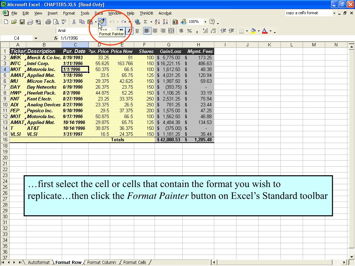The width and height of the screenshot is (355, 266).
Task: Apply Percent Style formatting
Action: [x=190, y=31]
